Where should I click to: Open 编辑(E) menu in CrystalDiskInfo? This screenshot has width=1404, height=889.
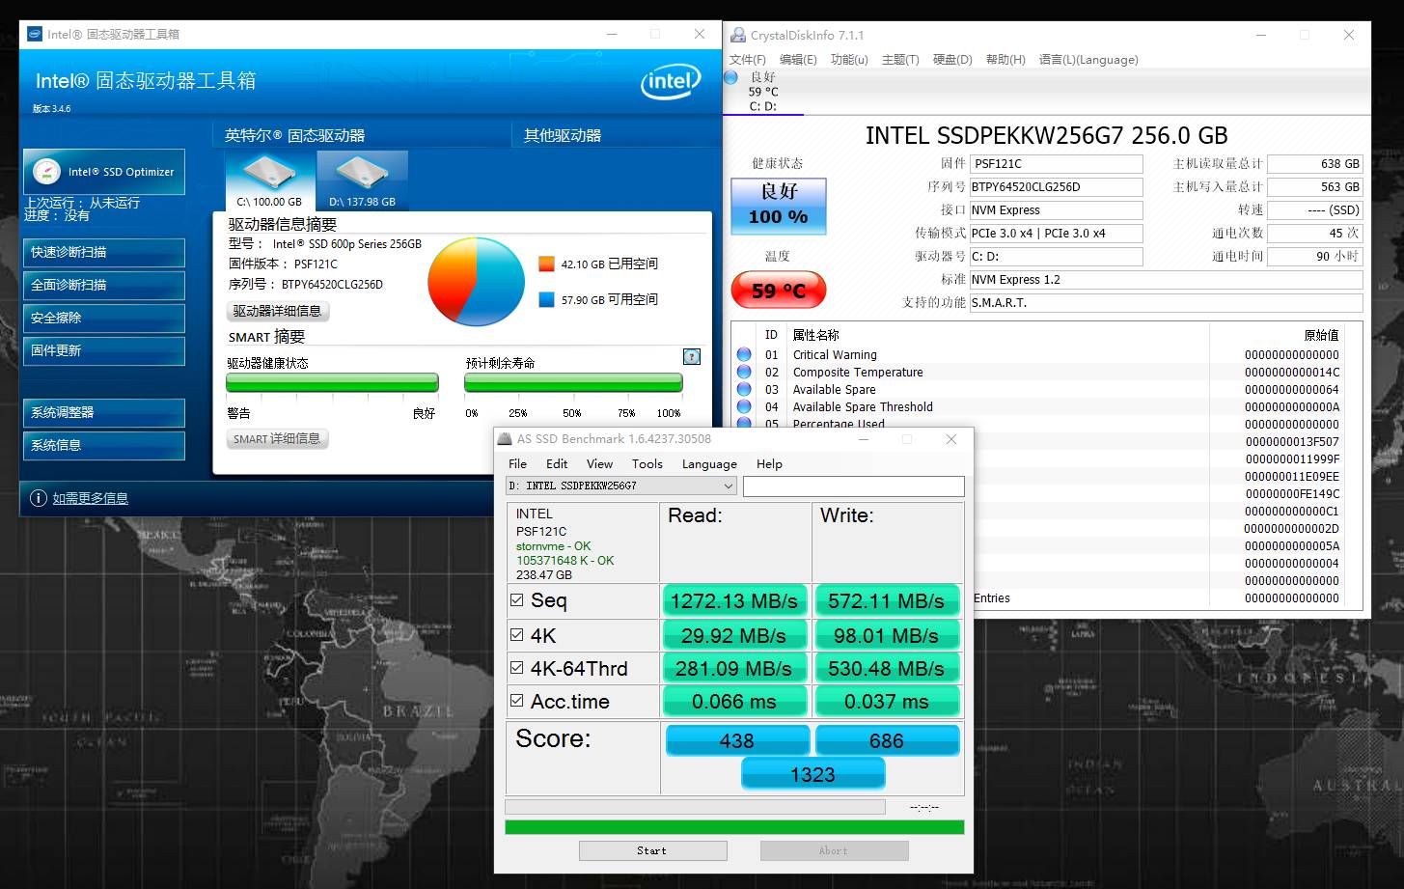pyautogui.click(x=798, y=60)
